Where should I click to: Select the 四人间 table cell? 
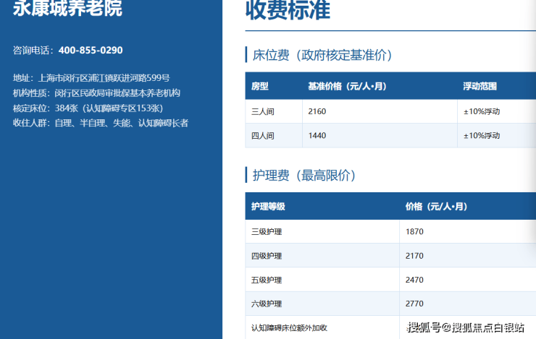click(263, 136)
